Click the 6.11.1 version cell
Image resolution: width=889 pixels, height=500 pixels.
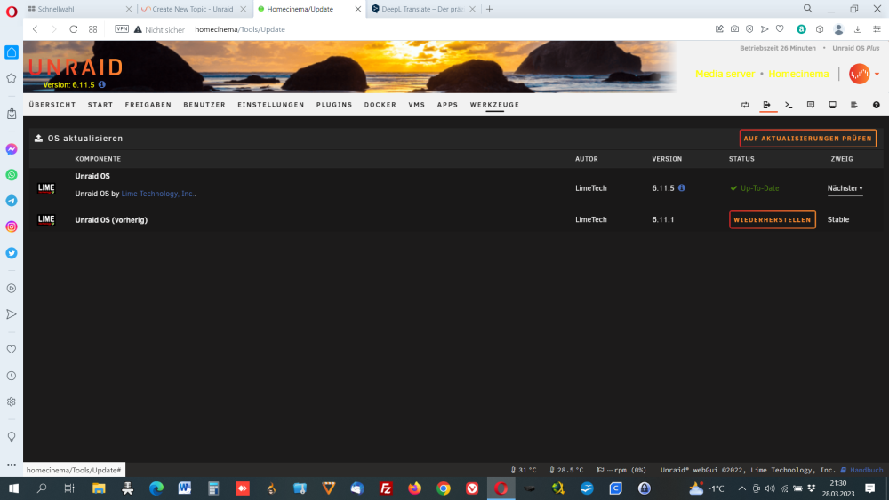(663, 219)
